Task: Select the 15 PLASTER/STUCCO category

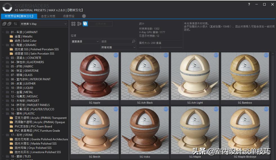Action: point(32,109)
